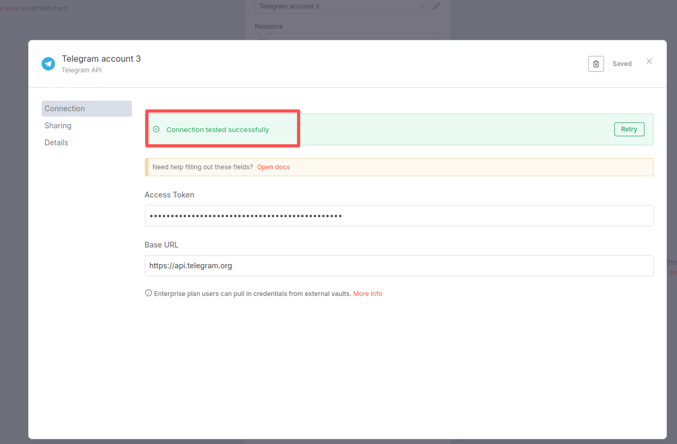Image resolution: width=677 pixels, height=444 pixels.
Task: Click into the Base URL field
Action: coord(399,266)
